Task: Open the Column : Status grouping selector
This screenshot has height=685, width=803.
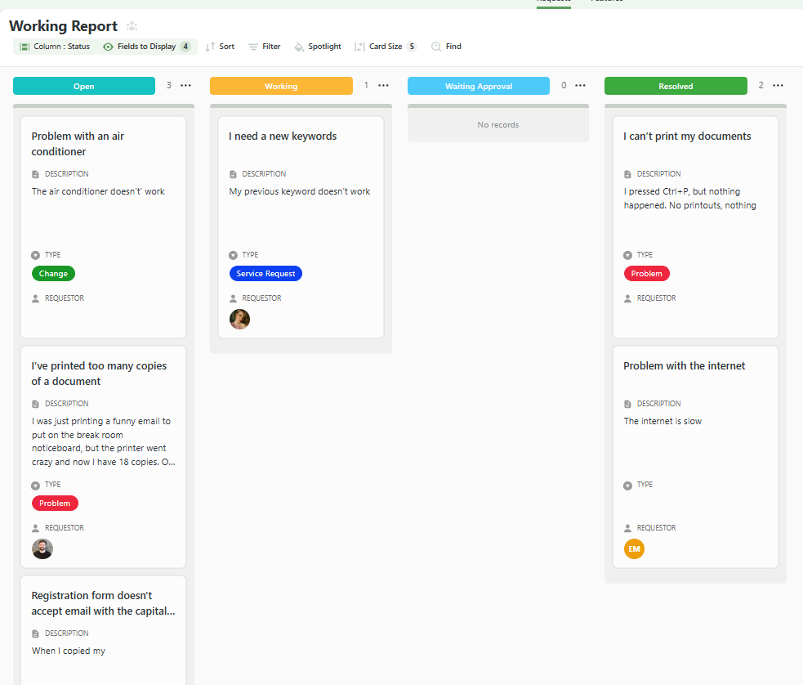Action: pos(55,47)
